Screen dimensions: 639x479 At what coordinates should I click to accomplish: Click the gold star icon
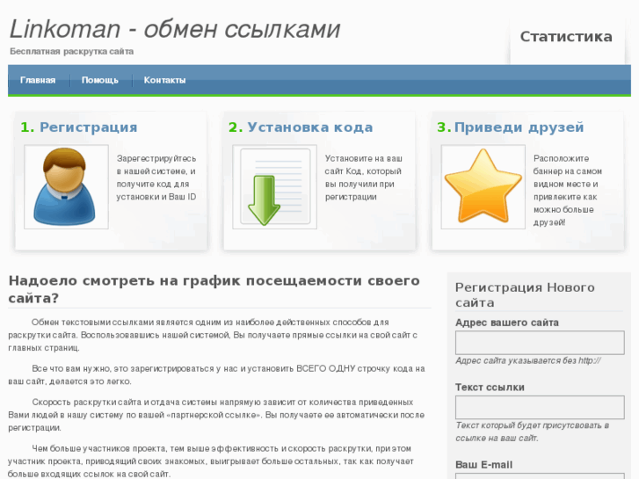tap(483, 186)
